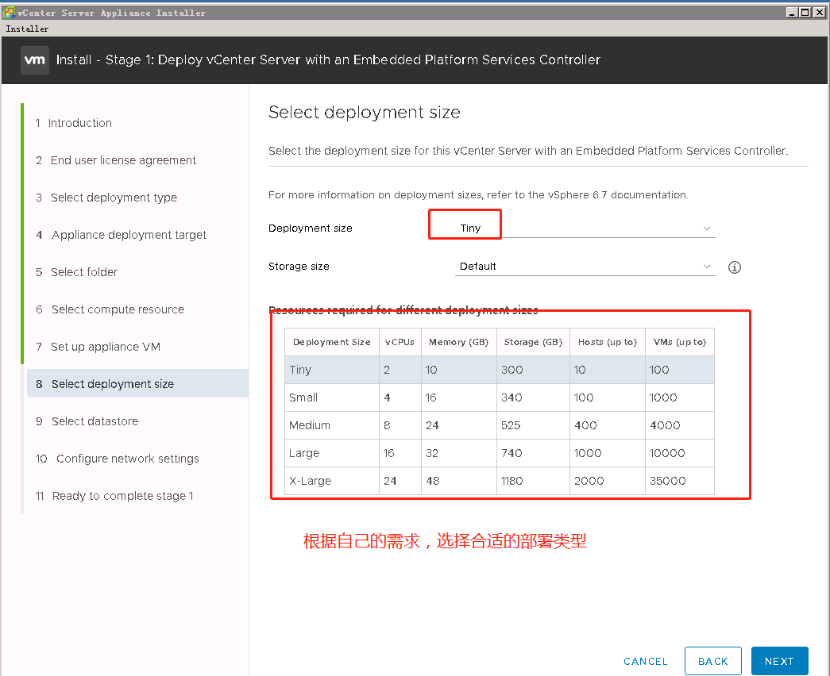Go to Ready to complete stage 1
Image resolution: width=830 pixels, height=676 pixels.
point(114,496)
